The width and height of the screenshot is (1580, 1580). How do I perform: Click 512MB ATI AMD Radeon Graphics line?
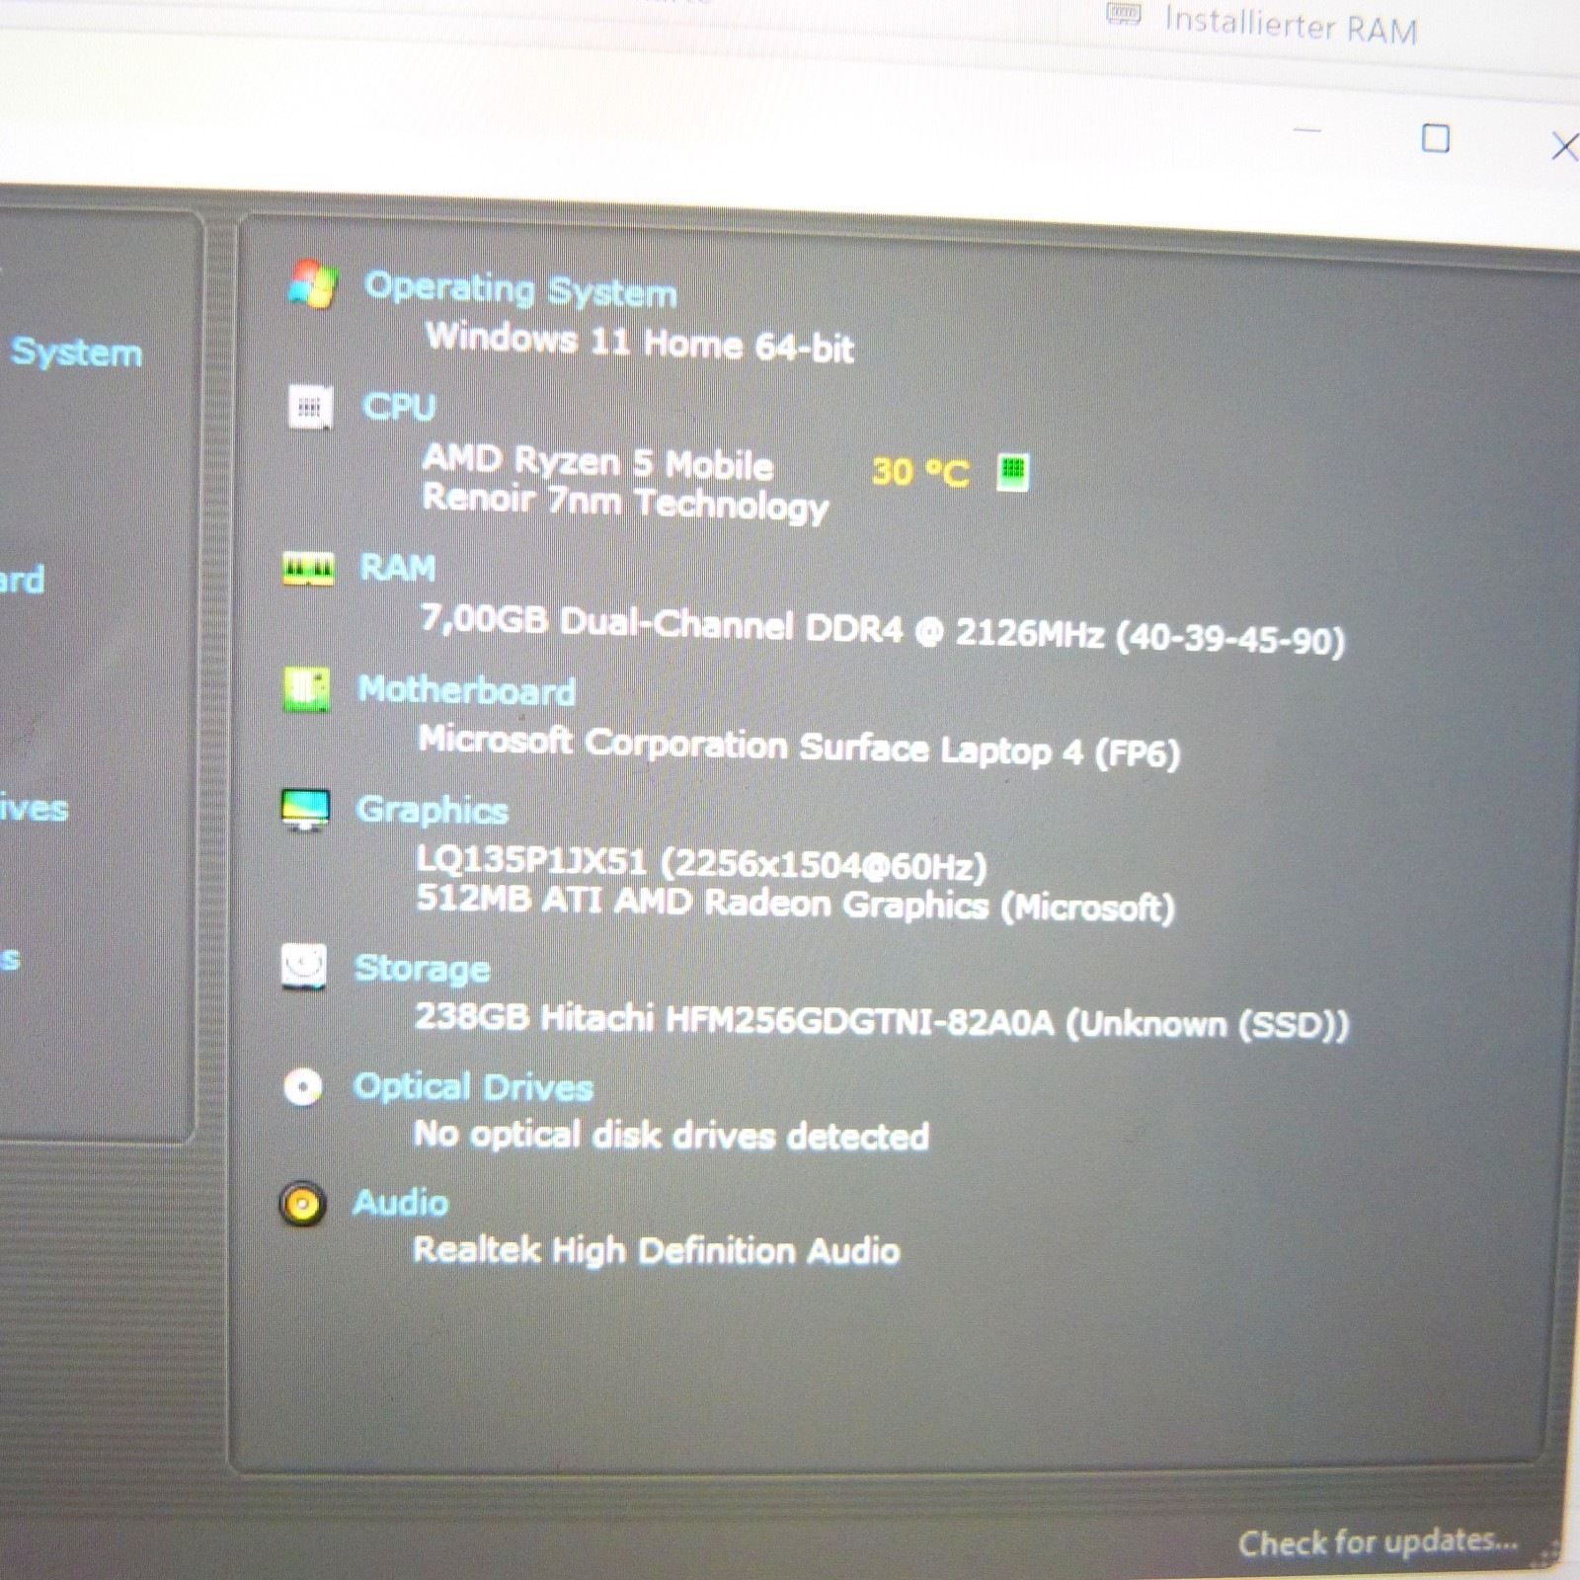click(x=796, y=903)
